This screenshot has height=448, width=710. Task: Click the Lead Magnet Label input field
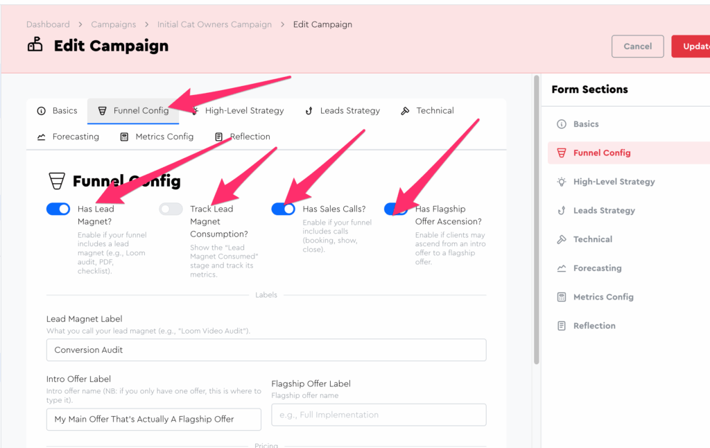(x=266, y=350)
